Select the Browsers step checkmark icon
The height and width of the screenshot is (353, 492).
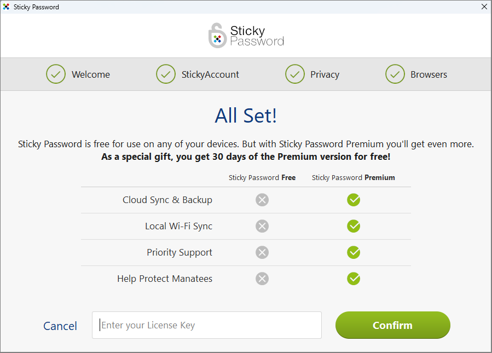[395, 74]
